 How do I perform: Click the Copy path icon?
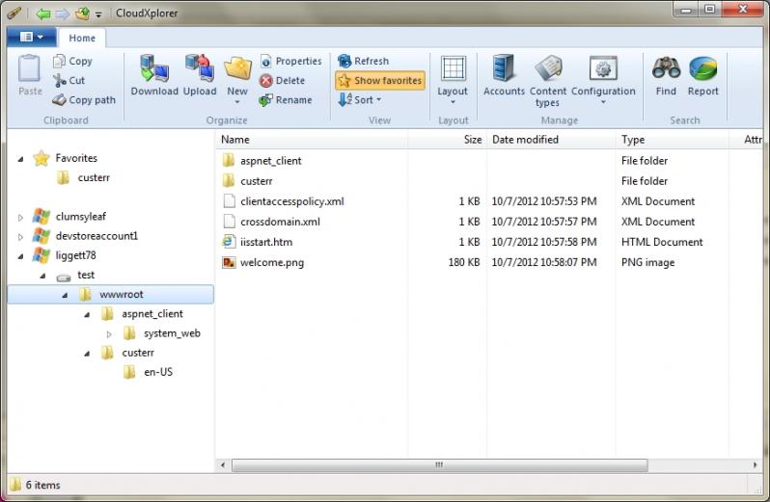pyautogui.click(x=59, y=100)
